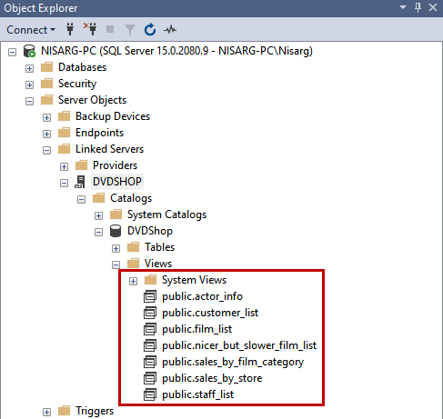Viewport: 443px width, 419px height.
Task: Expand the System Views folder
Action: [x=133, y=281]
